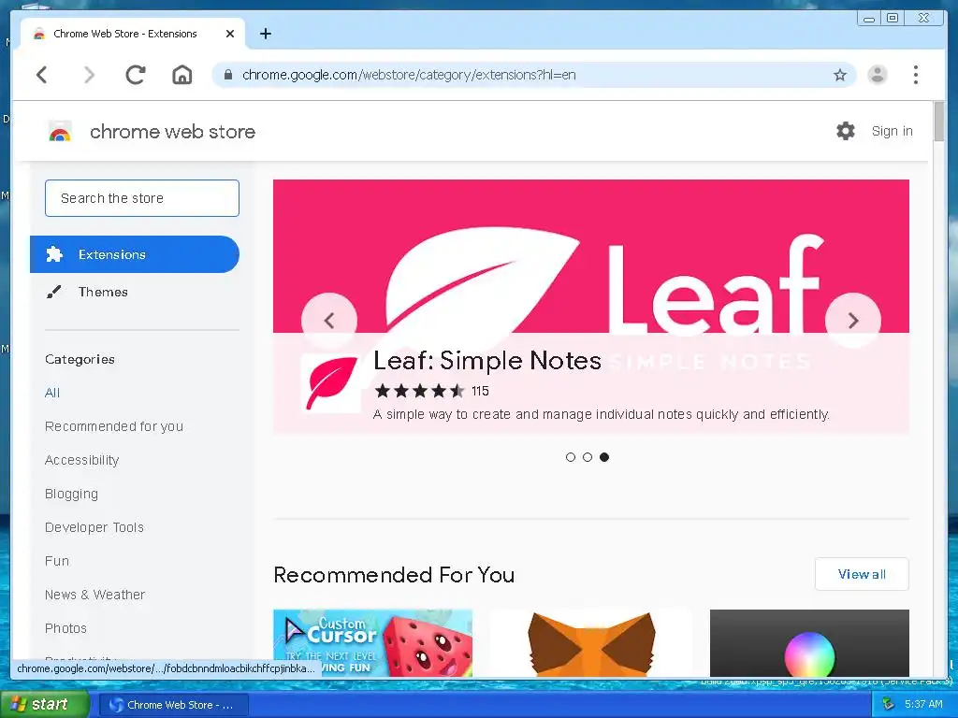Viewport: 958px width, 718px height.
Task: Select the Recommended for you category
Action: pyautogui.click(x=114, y=426)
